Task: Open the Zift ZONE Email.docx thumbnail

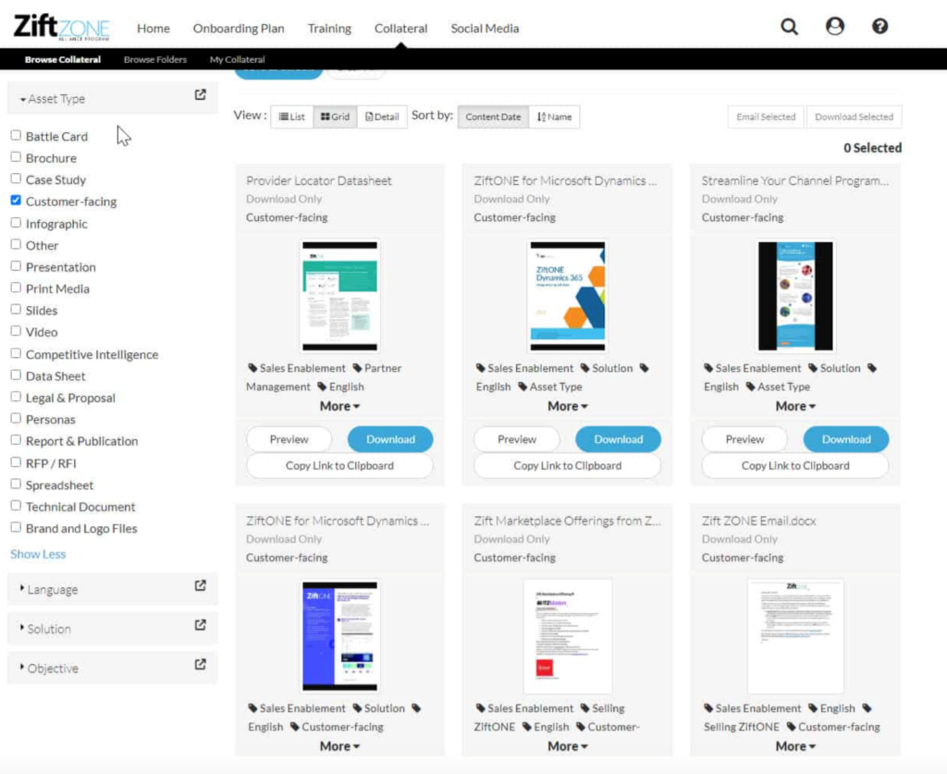Action: click(795, 635)
